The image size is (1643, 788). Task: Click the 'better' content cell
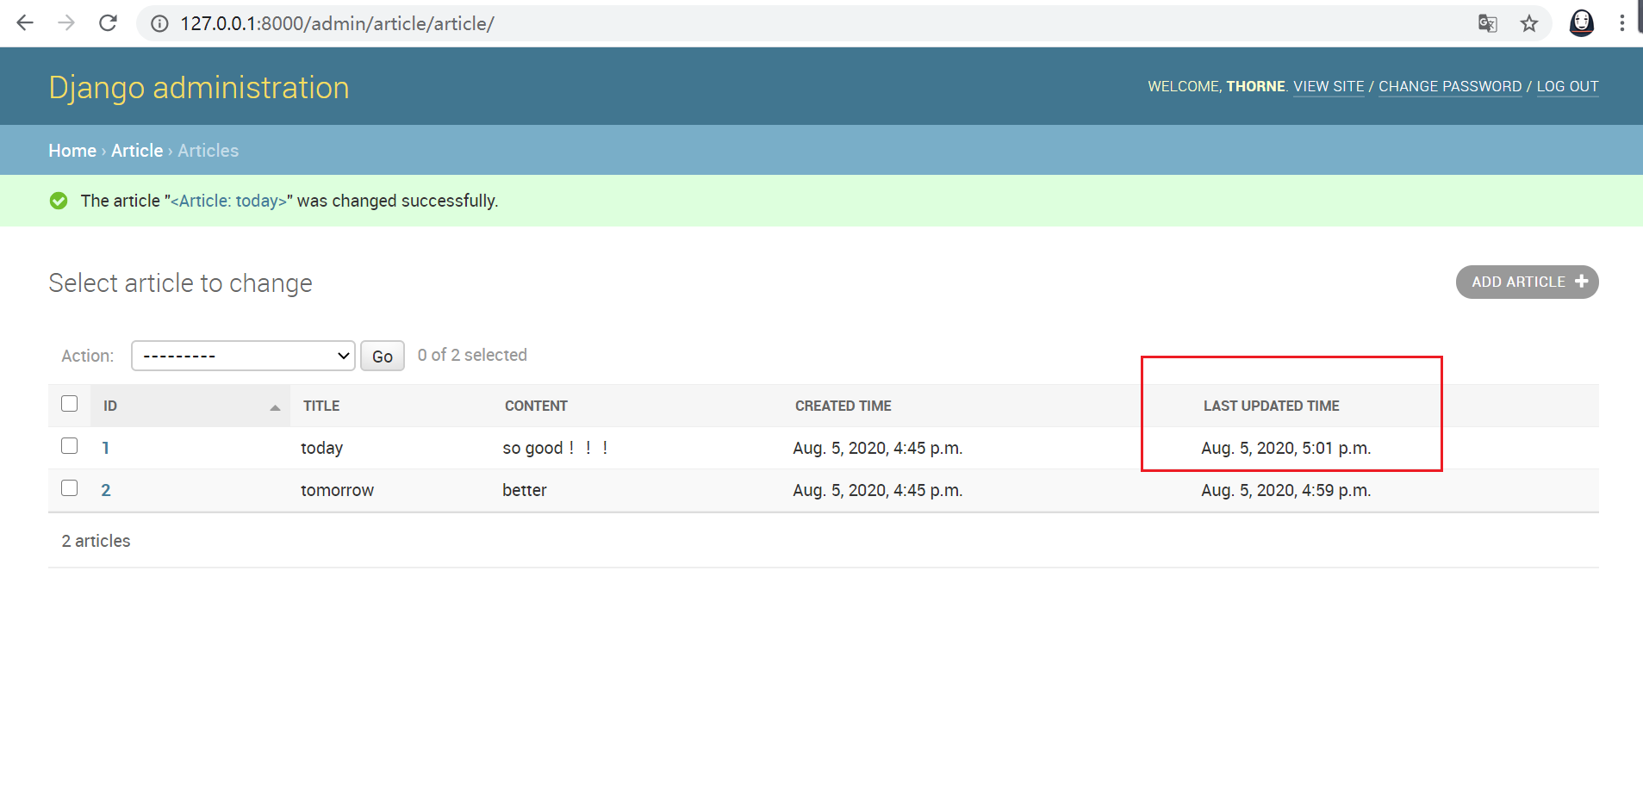525,490
